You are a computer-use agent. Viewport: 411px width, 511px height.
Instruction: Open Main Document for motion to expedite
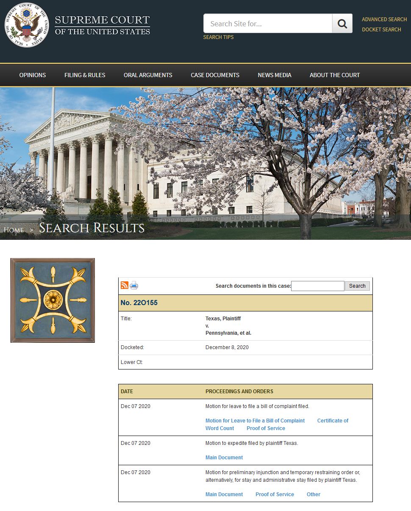[x=224, y=458]
